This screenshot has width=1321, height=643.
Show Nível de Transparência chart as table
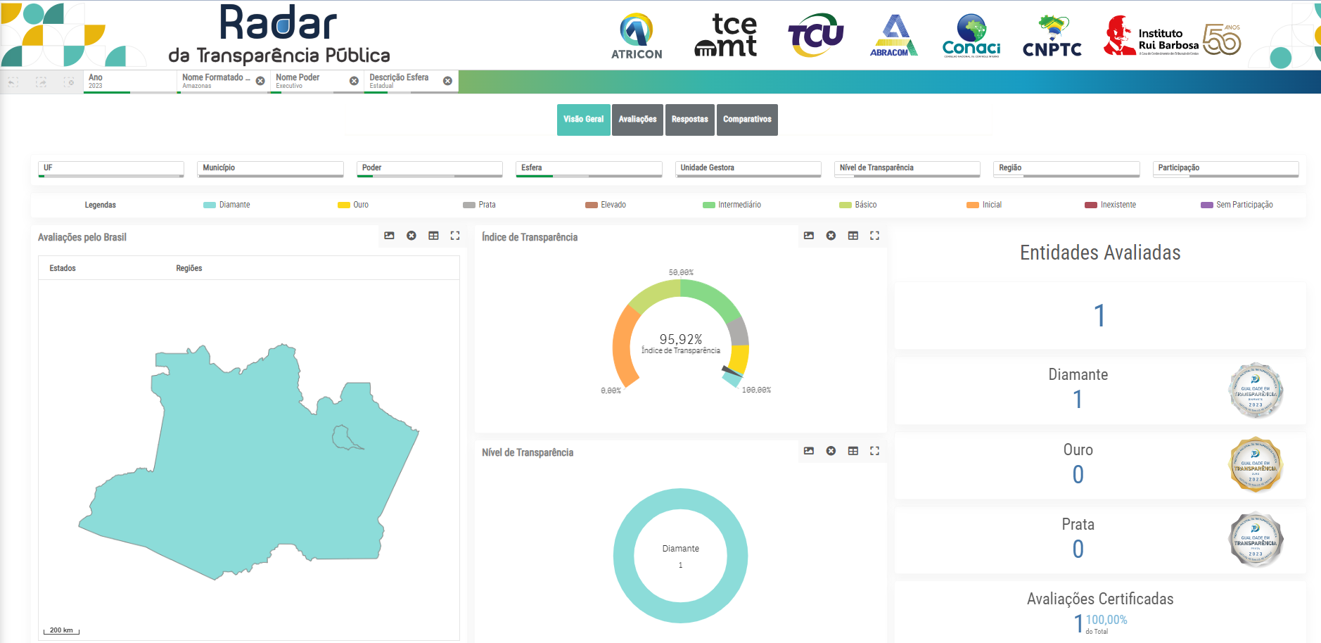853,451
